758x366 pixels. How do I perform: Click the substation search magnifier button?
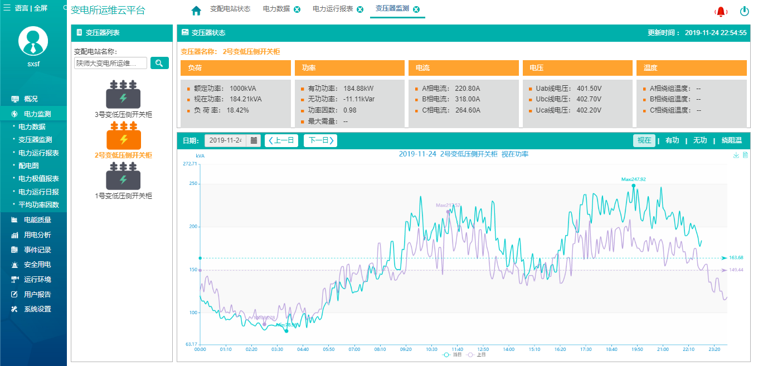click(159, 63)
